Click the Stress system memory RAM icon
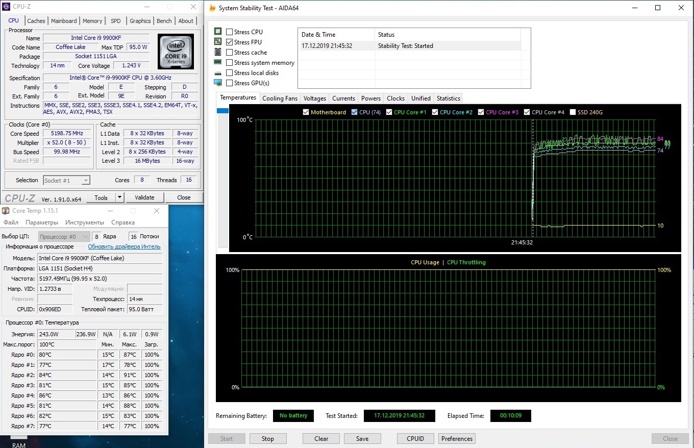The height and width of the screenshot is (448, 694). (x=218, y=62)
